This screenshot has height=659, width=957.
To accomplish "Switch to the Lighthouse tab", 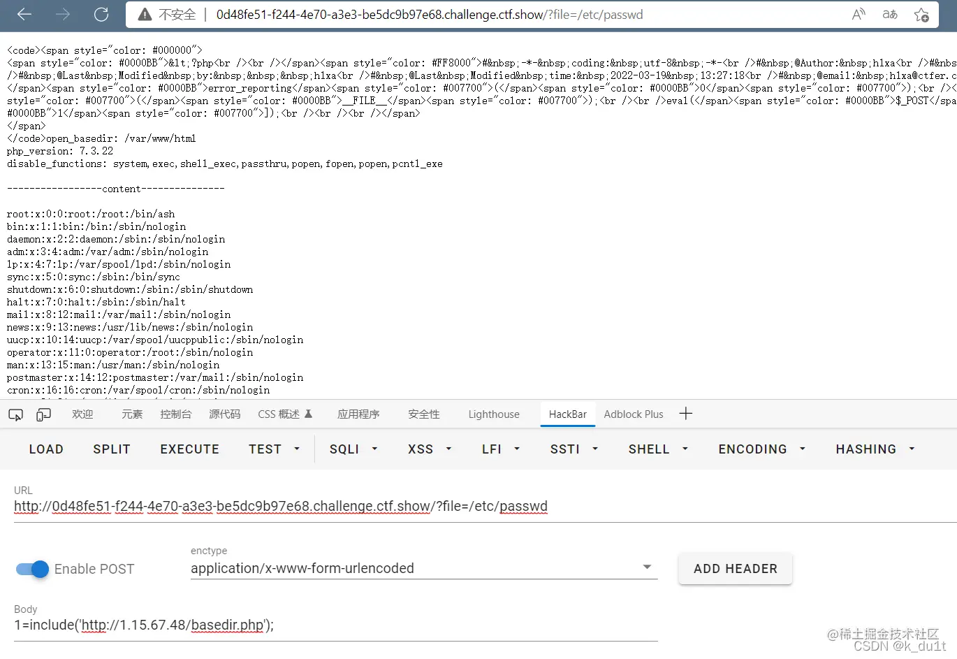I will click(494, 414).
